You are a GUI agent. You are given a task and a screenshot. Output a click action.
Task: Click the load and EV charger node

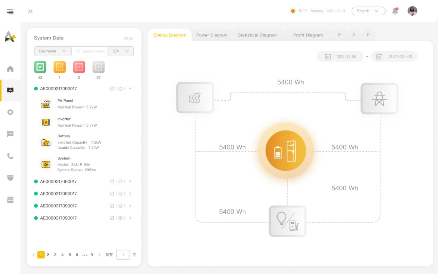coord(287,221)
